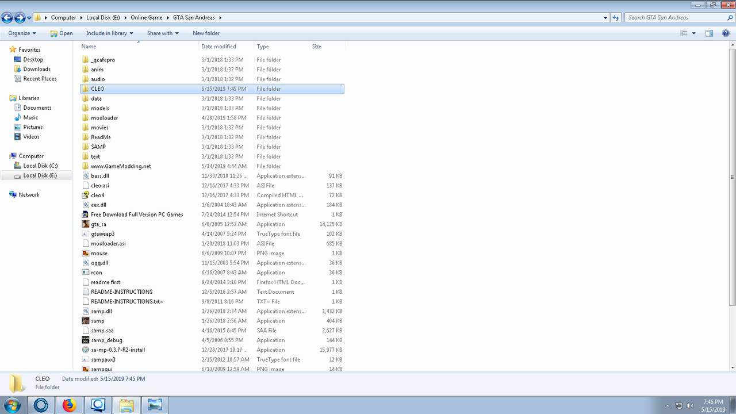Click Local Disk (E:) in address breadcrumb
The height and width of the screenshot is (414, 736).
(x=104, y=18)
